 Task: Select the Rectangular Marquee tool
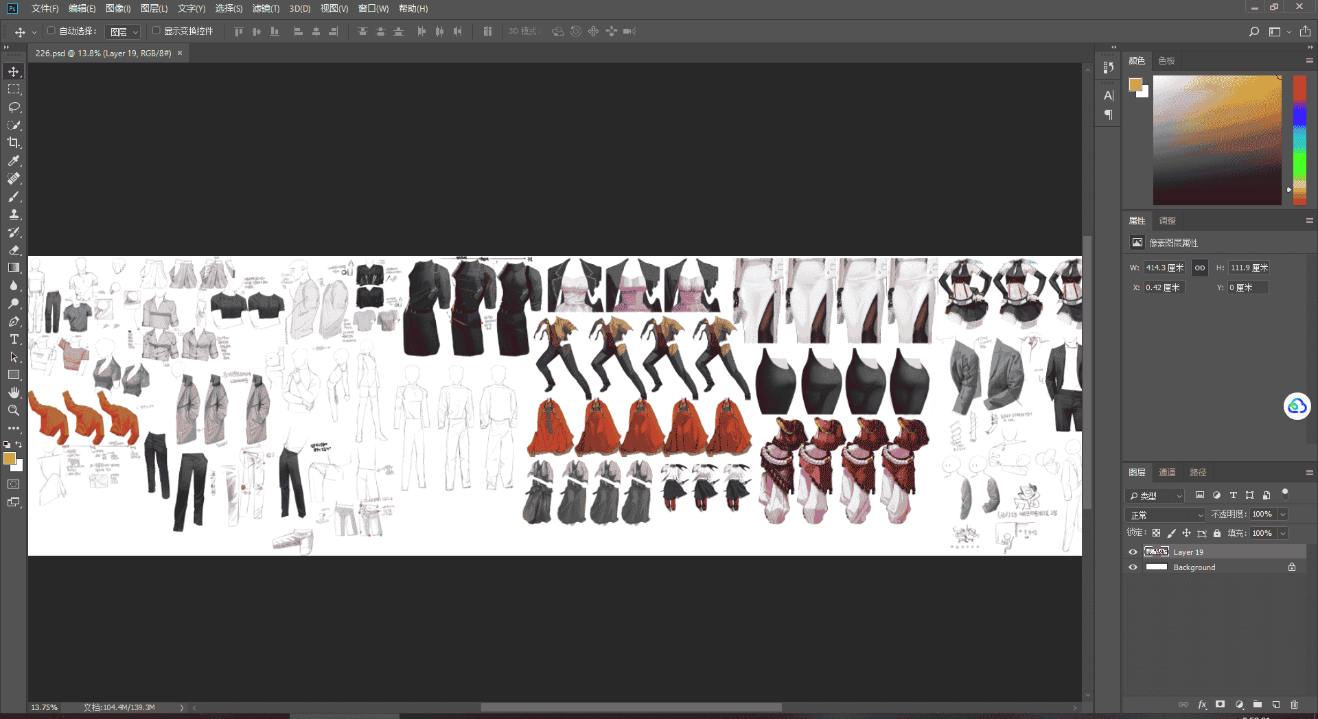pos(14,90)
